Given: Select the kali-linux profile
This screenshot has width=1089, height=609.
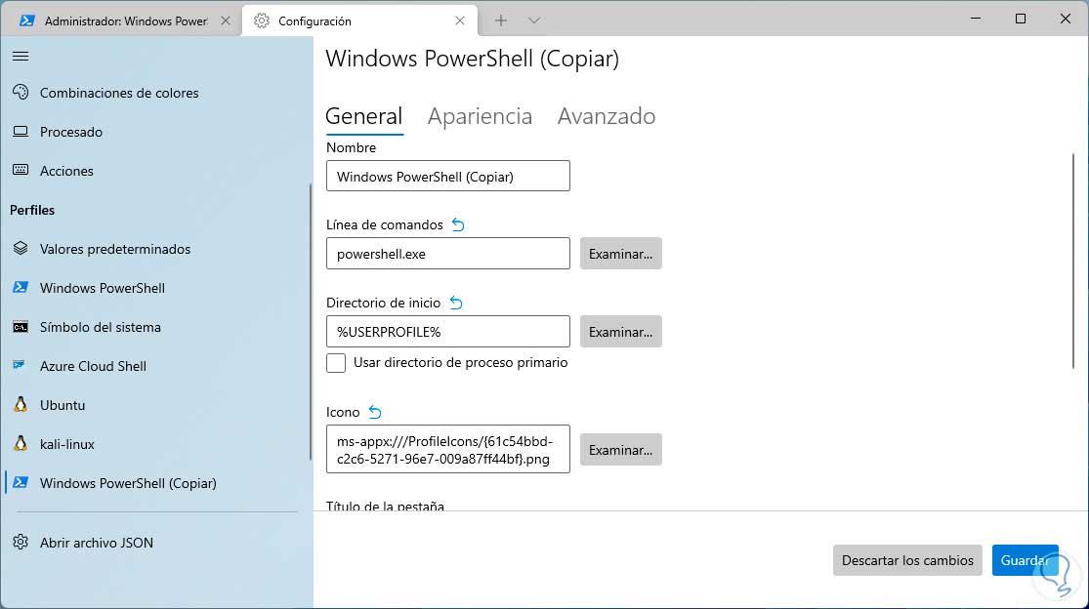Looking at the screenshot, I should pyautogui.click(x=157, y=444).
